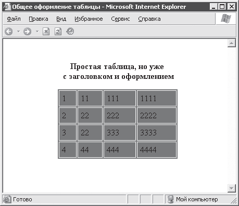
Task: Open the Правка menu
Action: [x=39, y=19]
